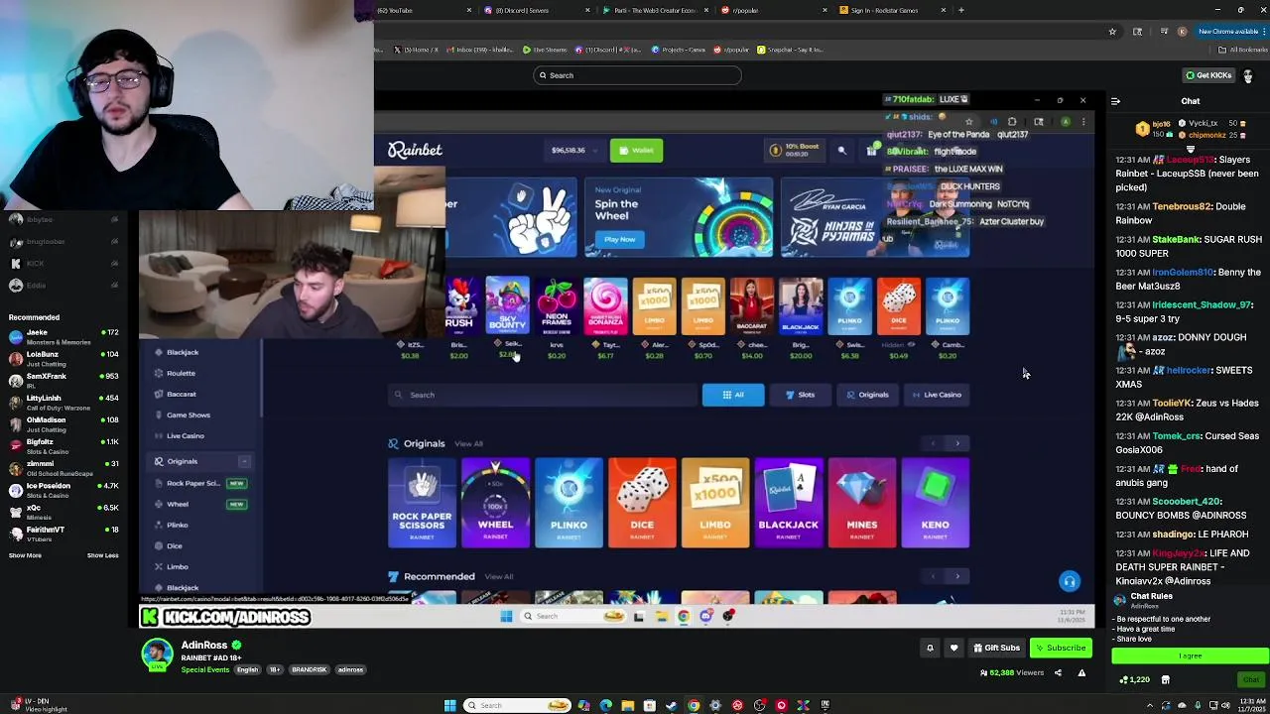Open the Windows Start button on the taskbar
Viewport: 1270px width, 714px height.
(x=449, y=705)
